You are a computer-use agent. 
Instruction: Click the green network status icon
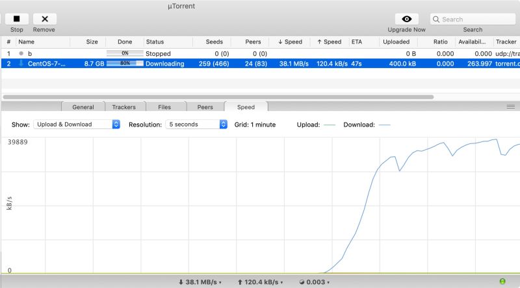(502, 282)
